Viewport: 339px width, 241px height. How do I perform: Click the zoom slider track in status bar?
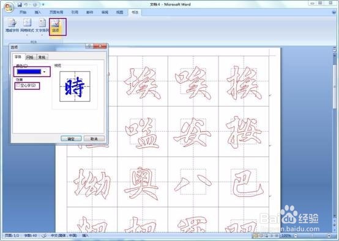tap(313, 236)
